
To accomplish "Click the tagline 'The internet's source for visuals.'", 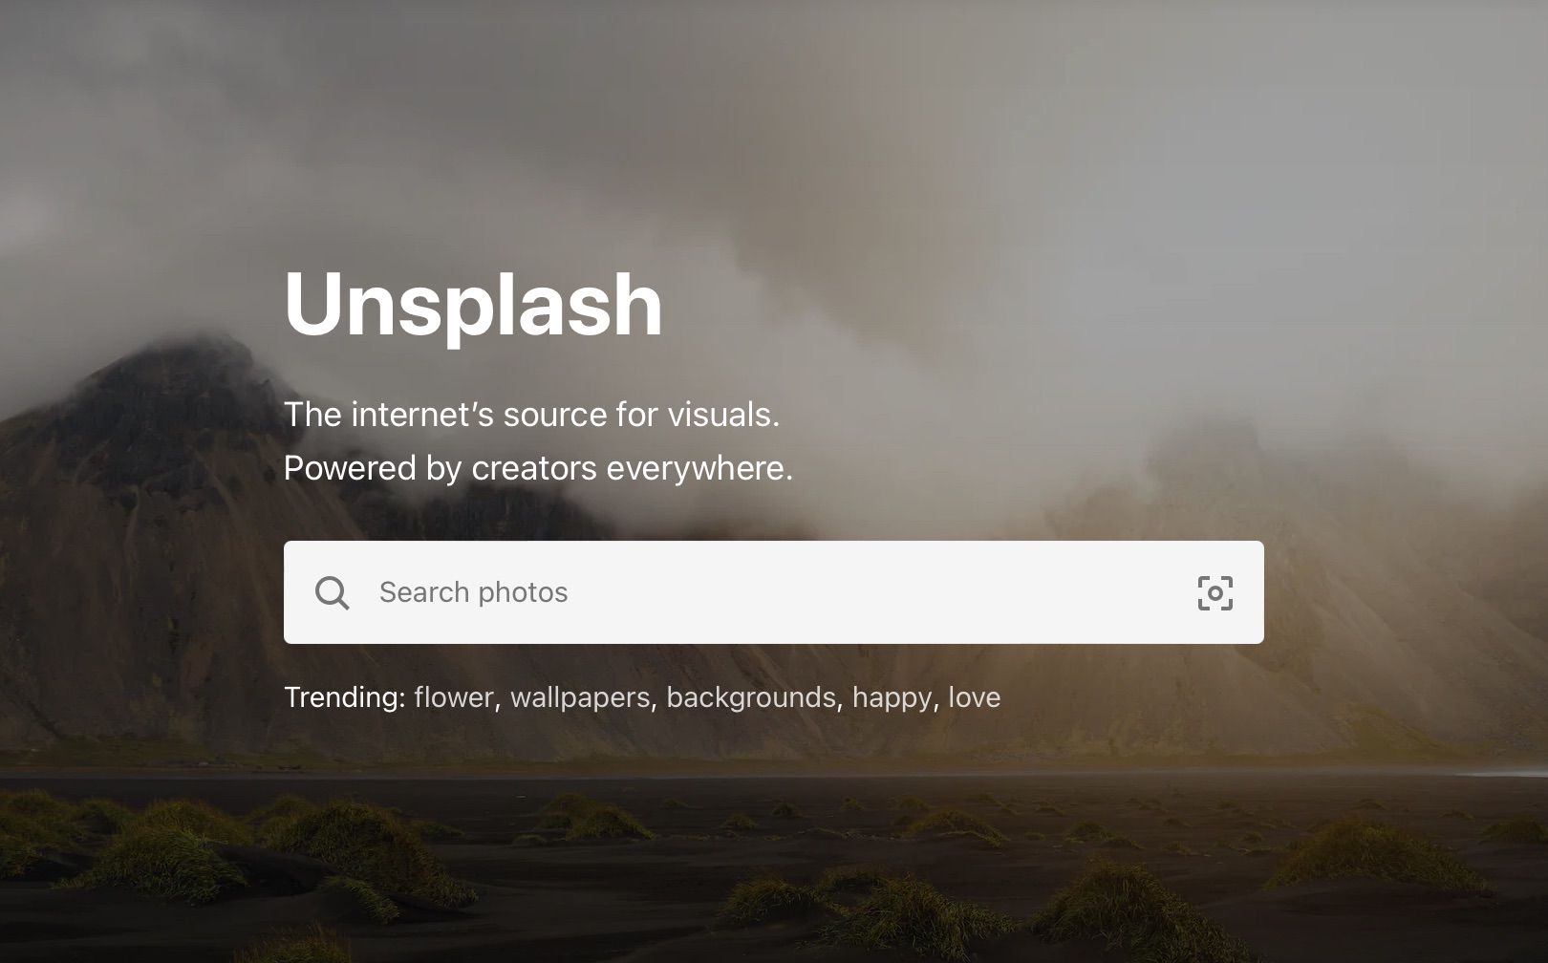I will tap(532, 415).
